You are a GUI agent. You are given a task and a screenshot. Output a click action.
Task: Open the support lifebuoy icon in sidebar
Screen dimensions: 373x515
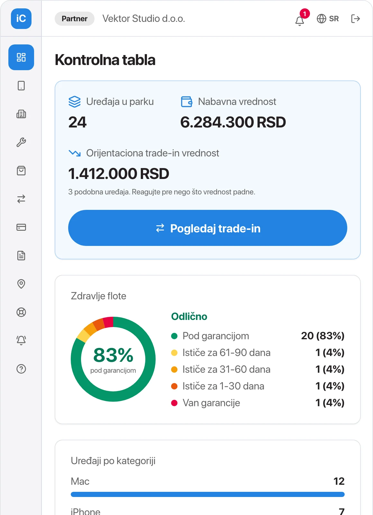coord(21,312)
